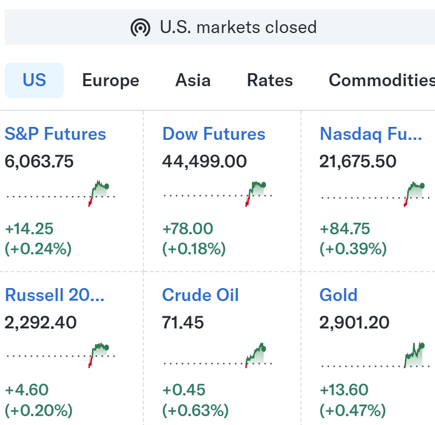
Task: Open the Nasdaq Futures link
Action: 371,134
